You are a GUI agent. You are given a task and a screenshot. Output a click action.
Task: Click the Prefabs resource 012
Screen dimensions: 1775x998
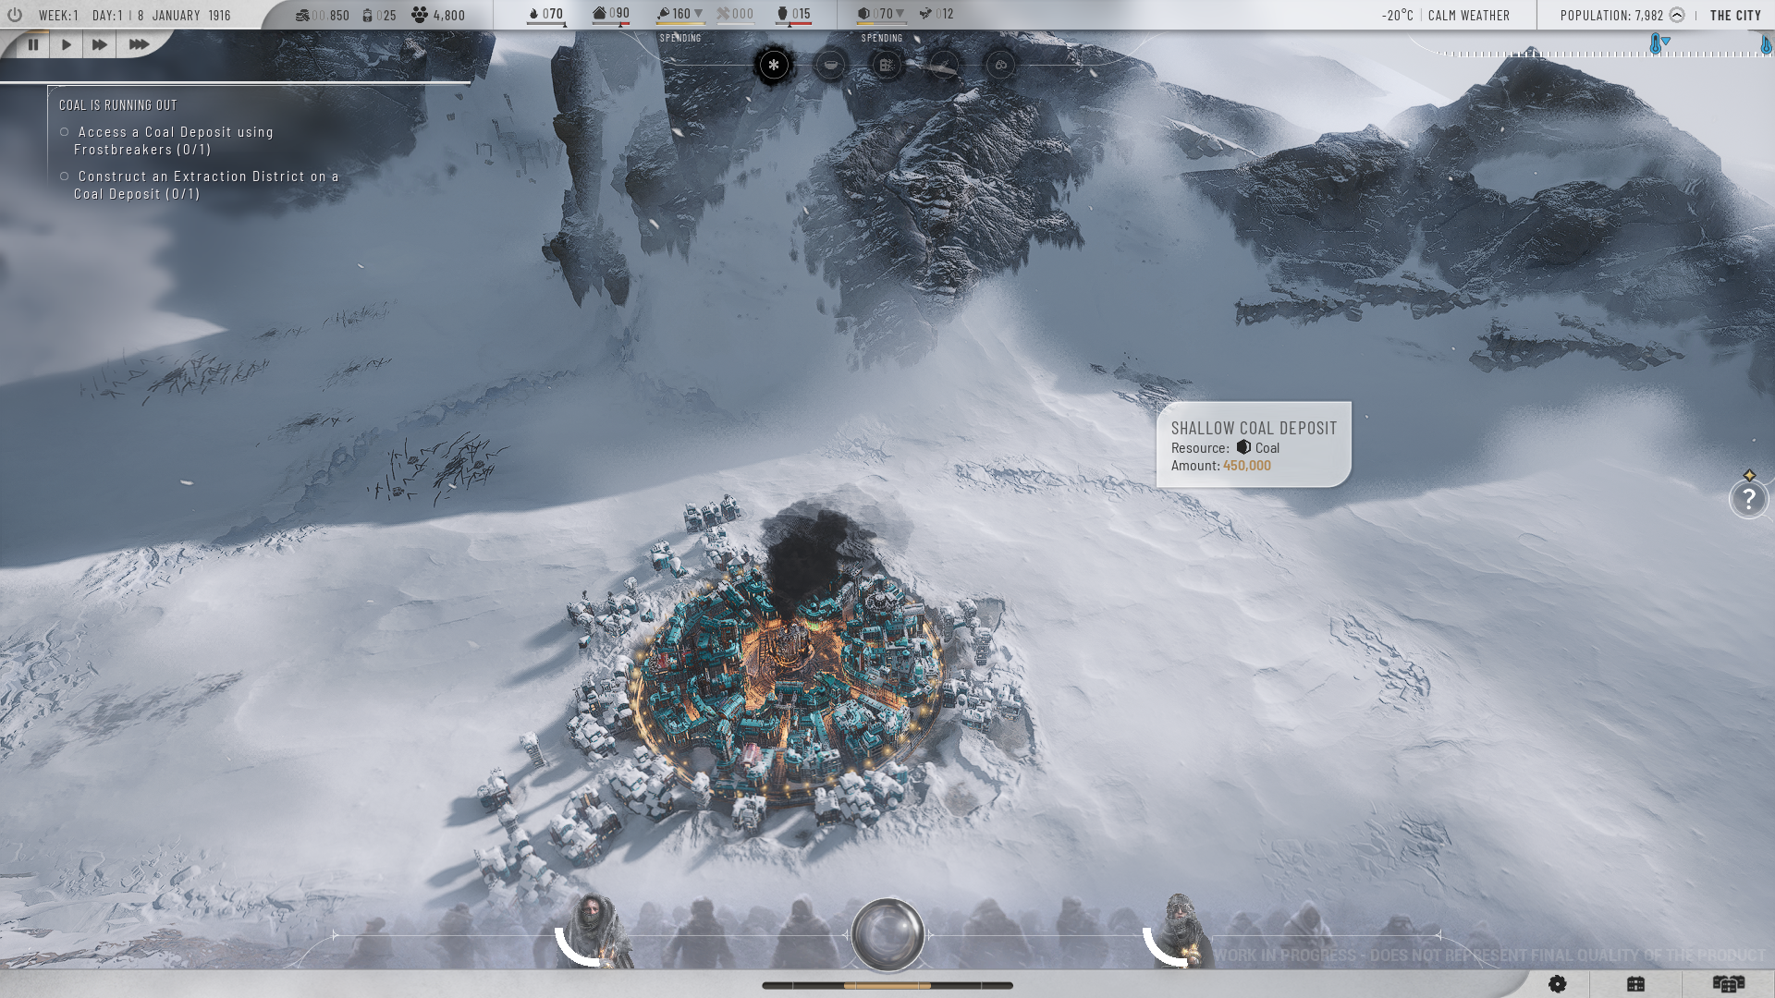(x=936, y=14)
